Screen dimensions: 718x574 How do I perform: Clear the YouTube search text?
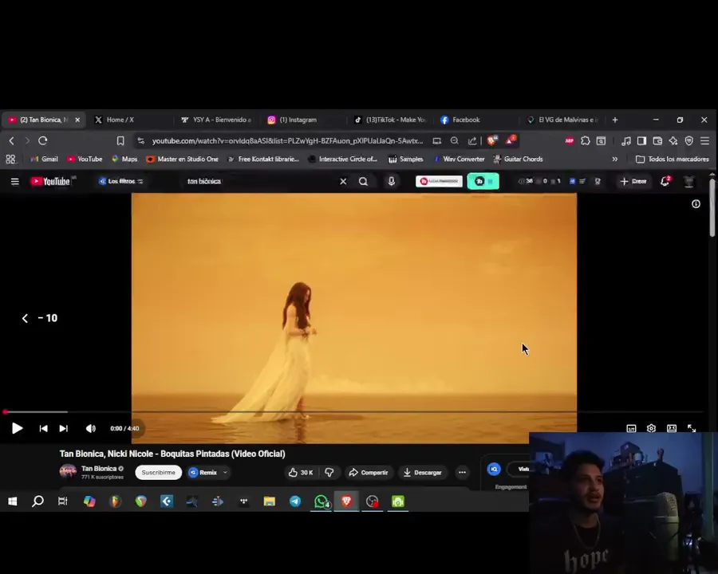pyautogui.click(x=343, y=182)
